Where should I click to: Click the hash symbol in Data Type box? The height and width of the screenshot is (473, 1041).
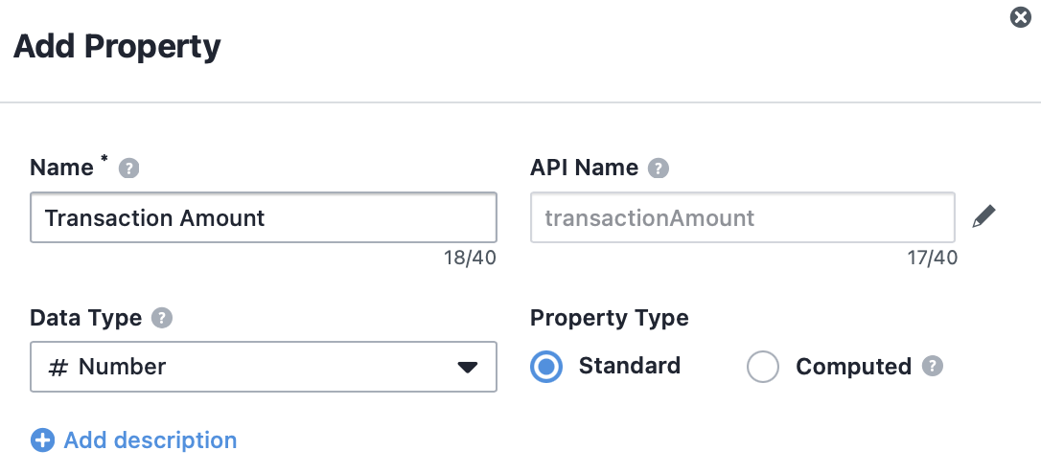click(x=58, y=367)
